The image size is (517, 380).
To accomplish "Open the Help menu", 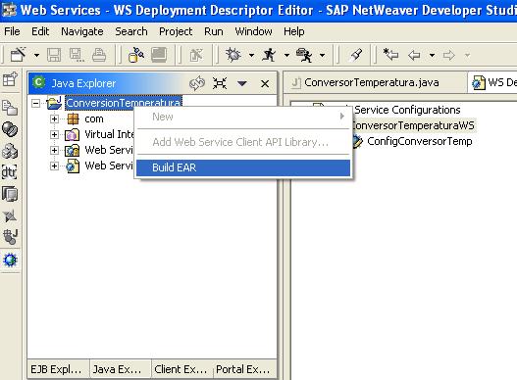I will coord(294,31).
